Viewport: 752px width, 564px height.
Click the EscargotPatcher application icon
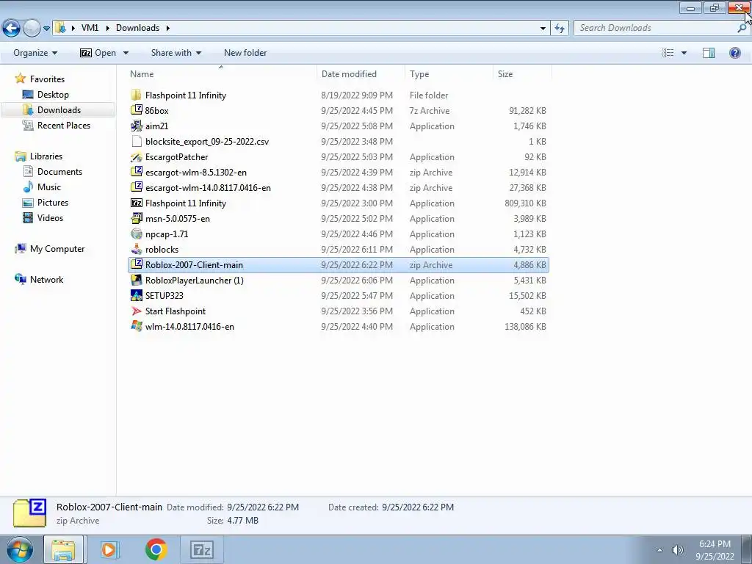click(x=137, y=157)
